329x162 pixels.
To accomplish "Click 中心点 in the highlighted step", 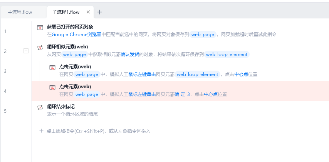I will (211, 94).
